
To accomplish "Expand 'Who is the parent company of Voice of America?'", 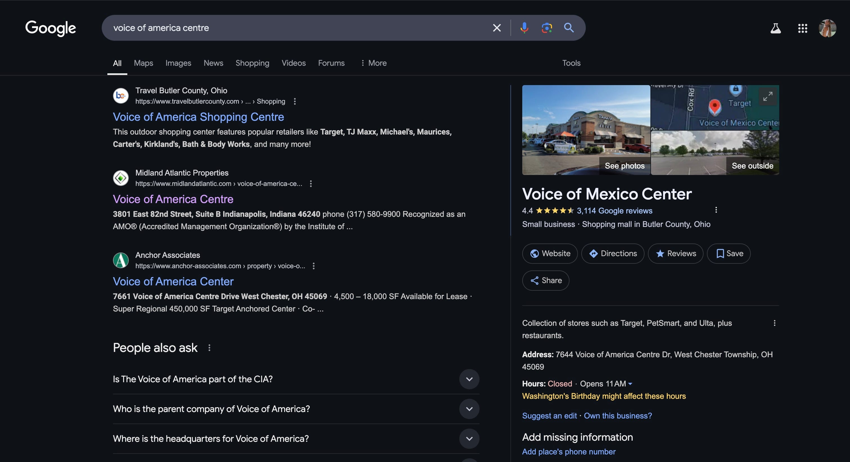I will (469, 409).
